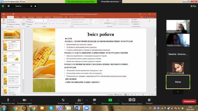This screenshot has height=111, width=198.
Task: Select Natalia Kovalenko video tile
Action: point(178,40)
